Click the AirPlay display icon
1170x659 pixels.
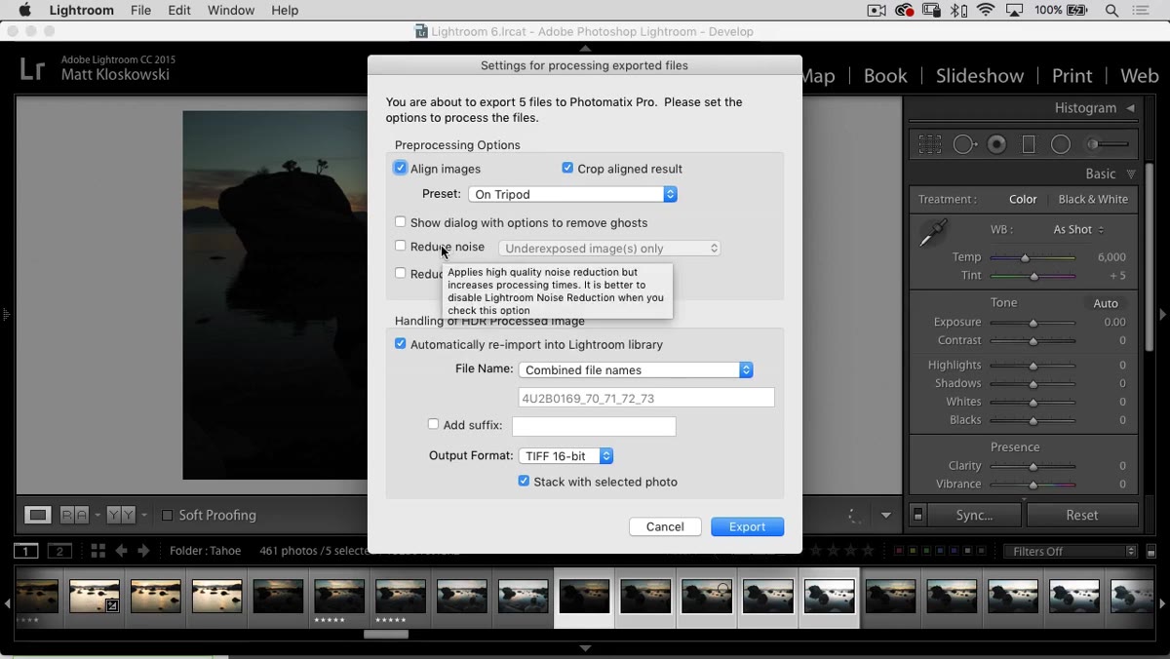tap(1015, 11)
